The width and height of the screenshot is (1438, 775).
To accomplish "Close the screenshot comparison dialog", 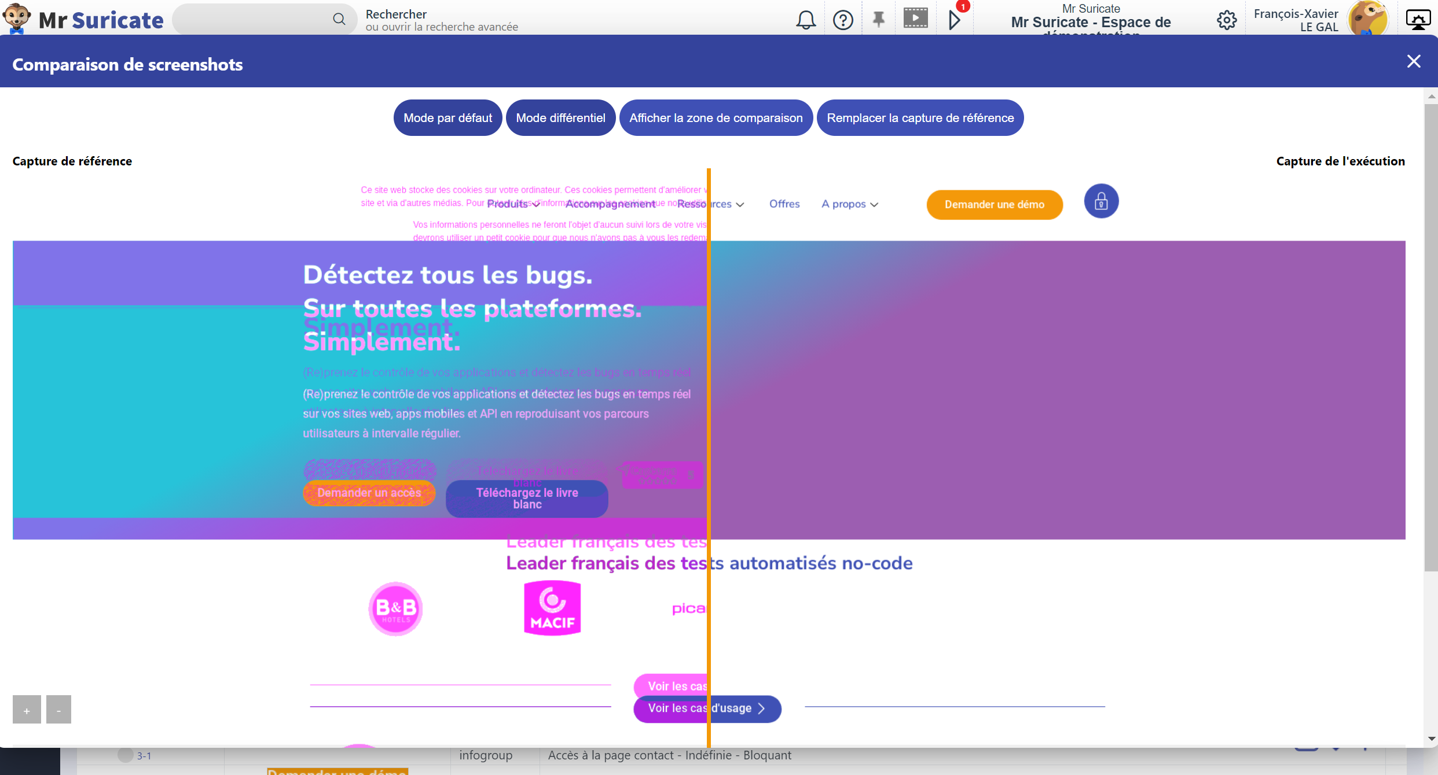I will [x=1414, y=61].
